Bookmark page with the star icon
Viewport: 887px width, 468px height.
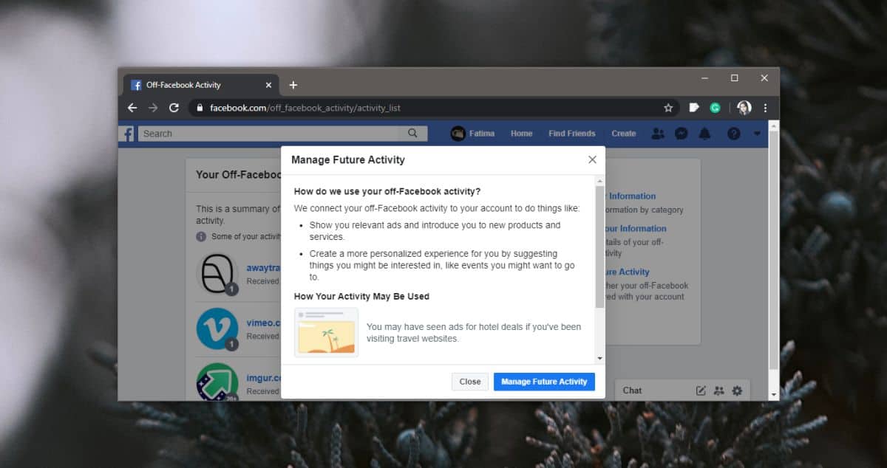tap(668, 108)
